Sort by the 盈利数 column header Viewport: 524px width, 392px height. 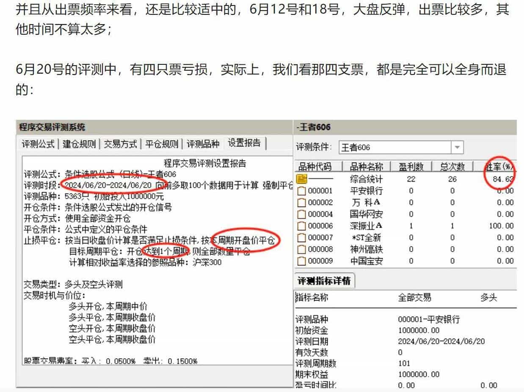pyautogui.click(x=411, y=167)
